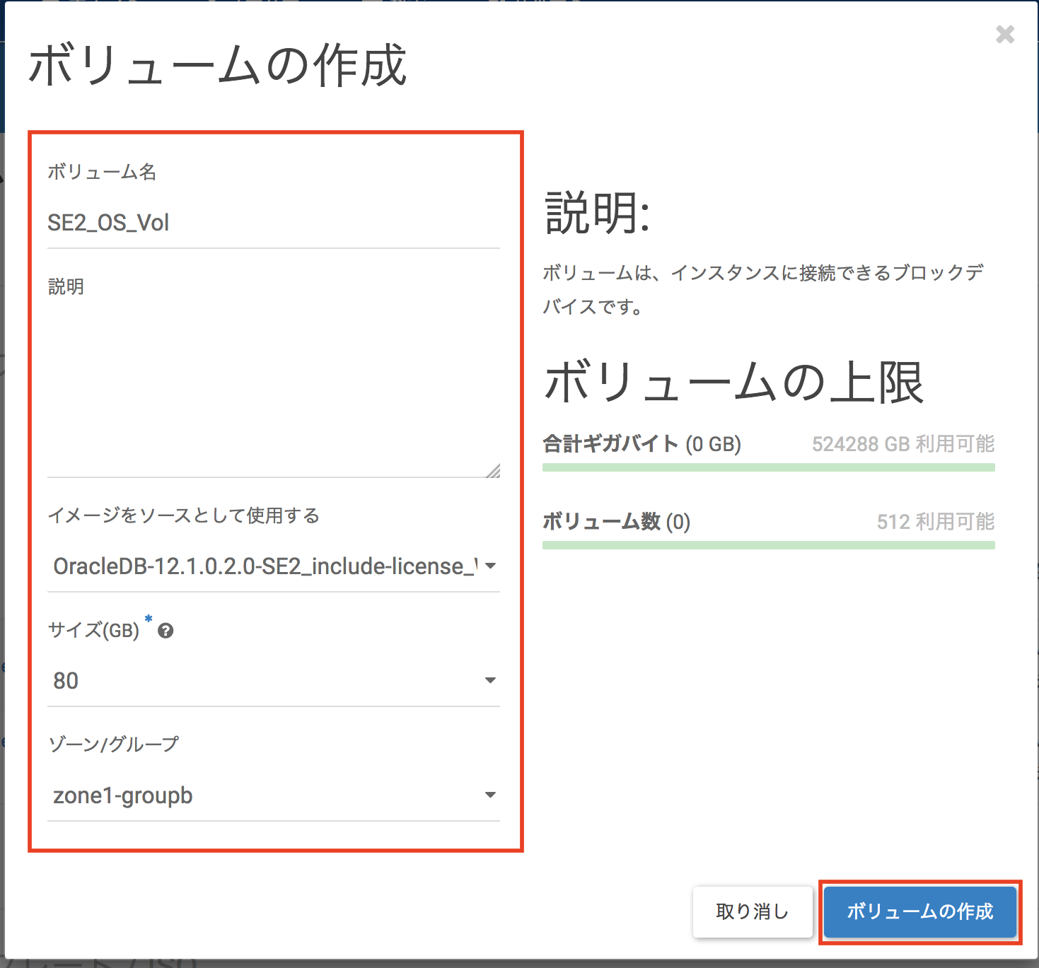Open the OracleDB image source dropdown
This screenshot has height=968, width=1039.
(273, 566)
